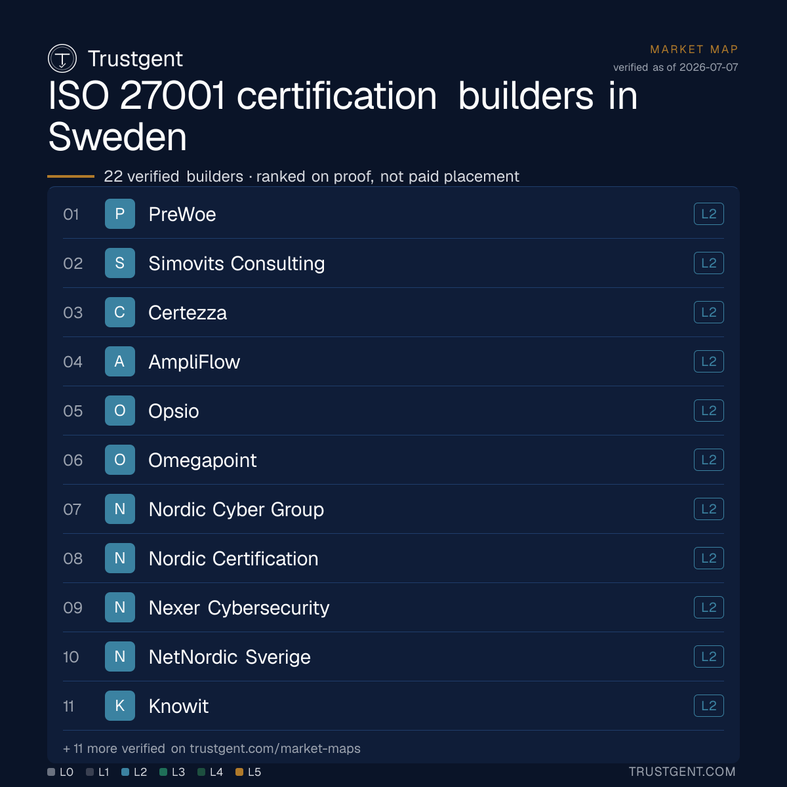The height and width of the screenshot is (787, 787).
Task: Open the NetNordic Sverige entry
Action: click(x=393, y=656)
